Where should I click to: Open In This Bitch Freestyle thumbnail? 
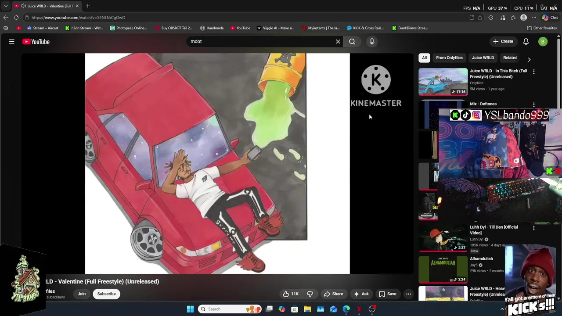click(x=443, y=82)
